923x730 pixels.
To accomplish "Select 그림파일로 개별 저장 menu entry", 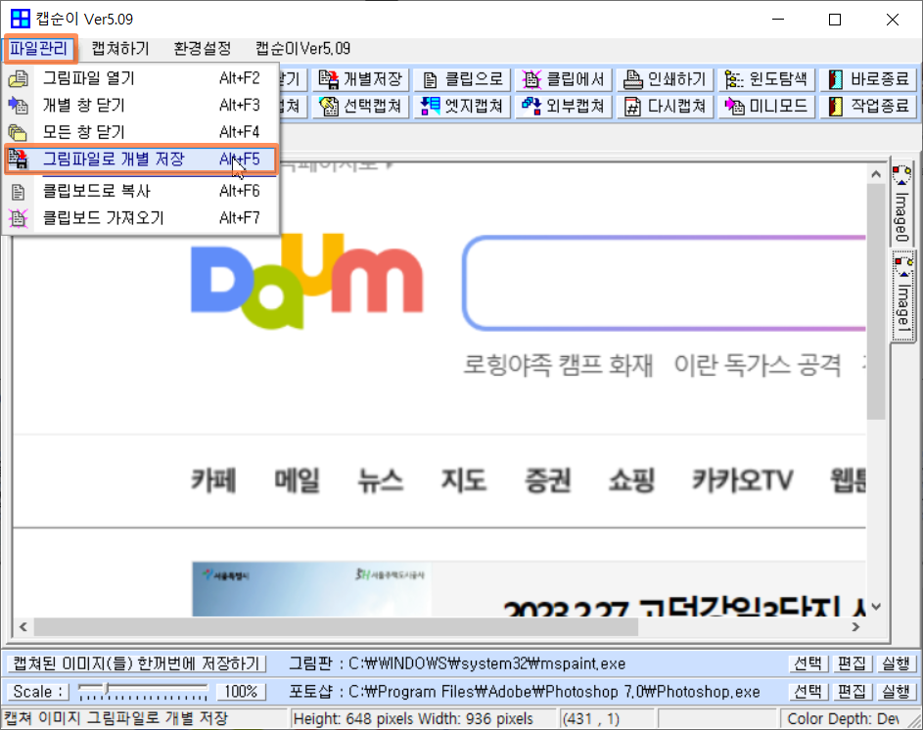I will coord(141,159).
